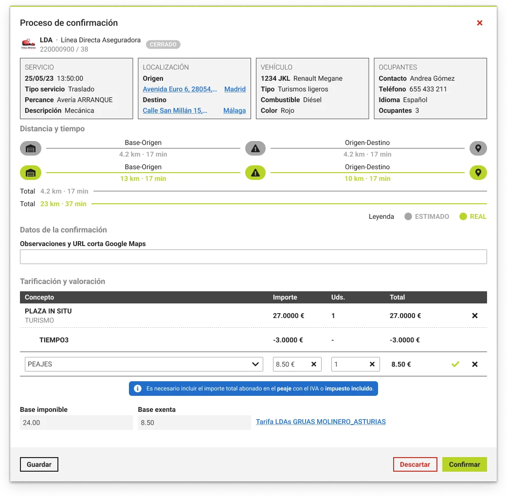
Task: Clear the 8.50 € amount field
Action: pos(314,365)
